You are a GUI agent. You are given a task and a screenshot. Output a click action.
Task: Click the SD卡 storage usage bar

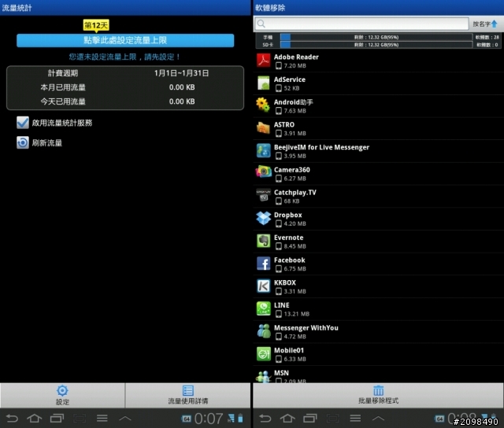(x=376, y=45)
